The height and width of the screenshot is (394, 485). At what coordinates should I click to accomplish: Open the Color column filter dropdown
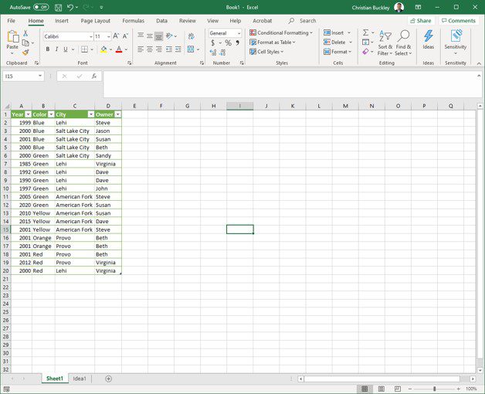pos(50,114)
